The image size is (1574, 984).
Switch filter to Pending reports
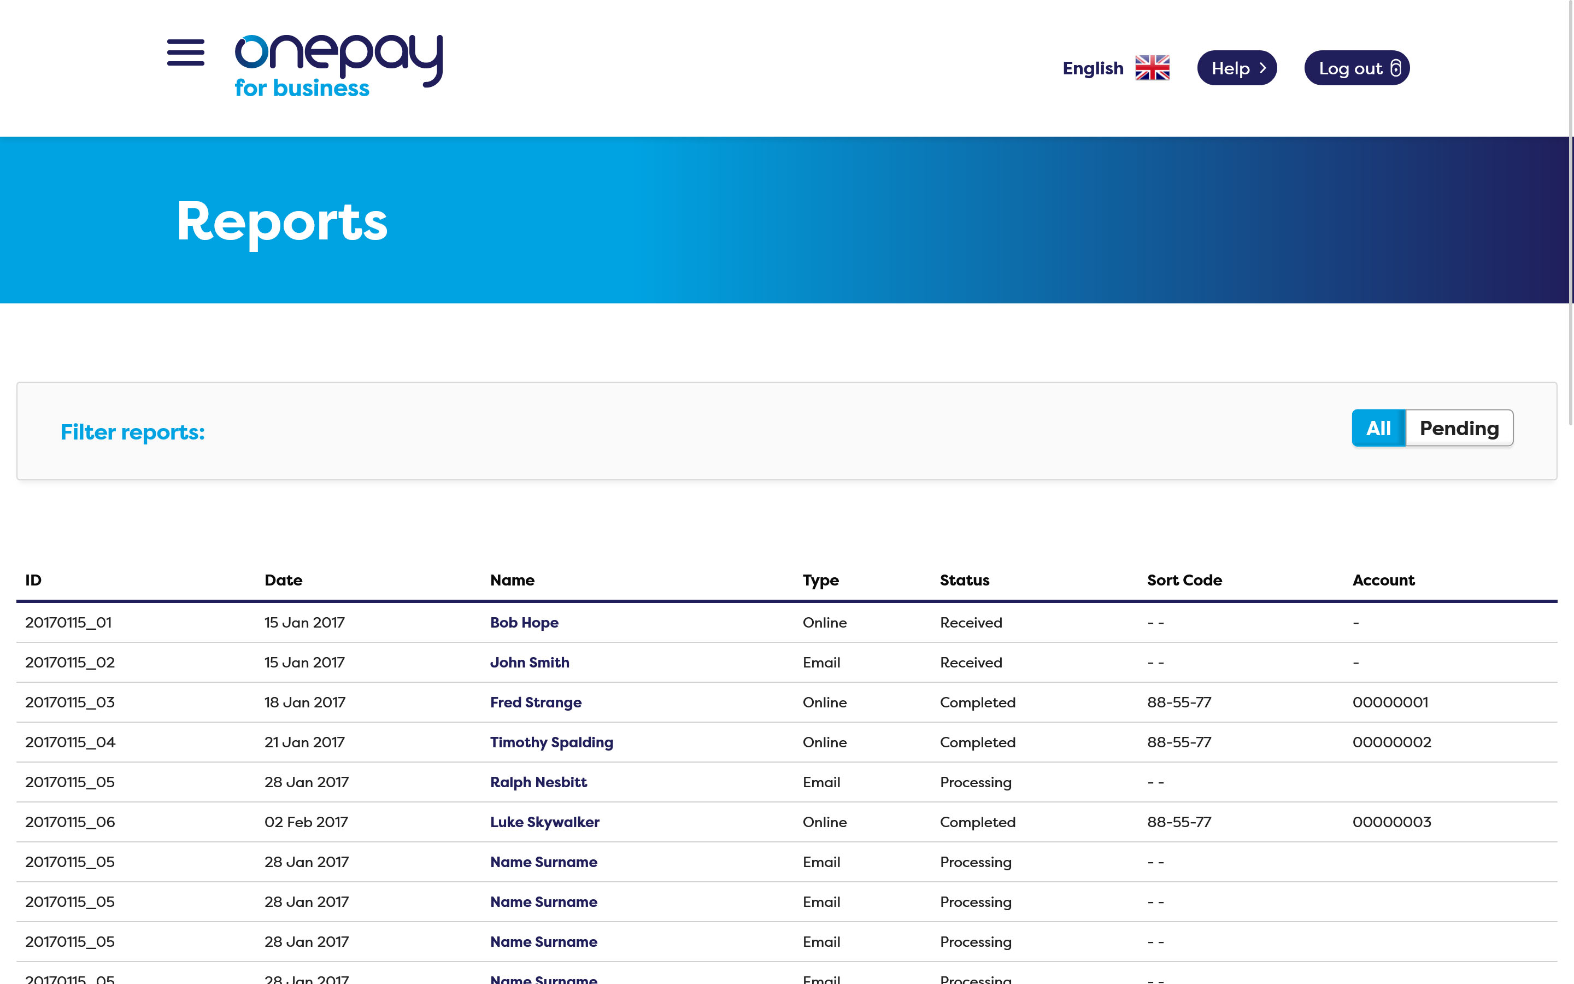(x=1458, y=428)
